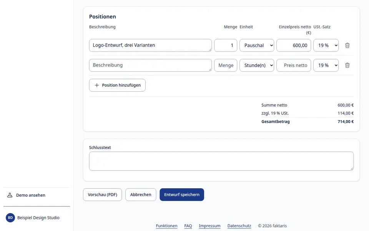This screenshot has width=369, height=231.
Task: Open the Stunde(n) unit dropdown
Action: [257, 65]
